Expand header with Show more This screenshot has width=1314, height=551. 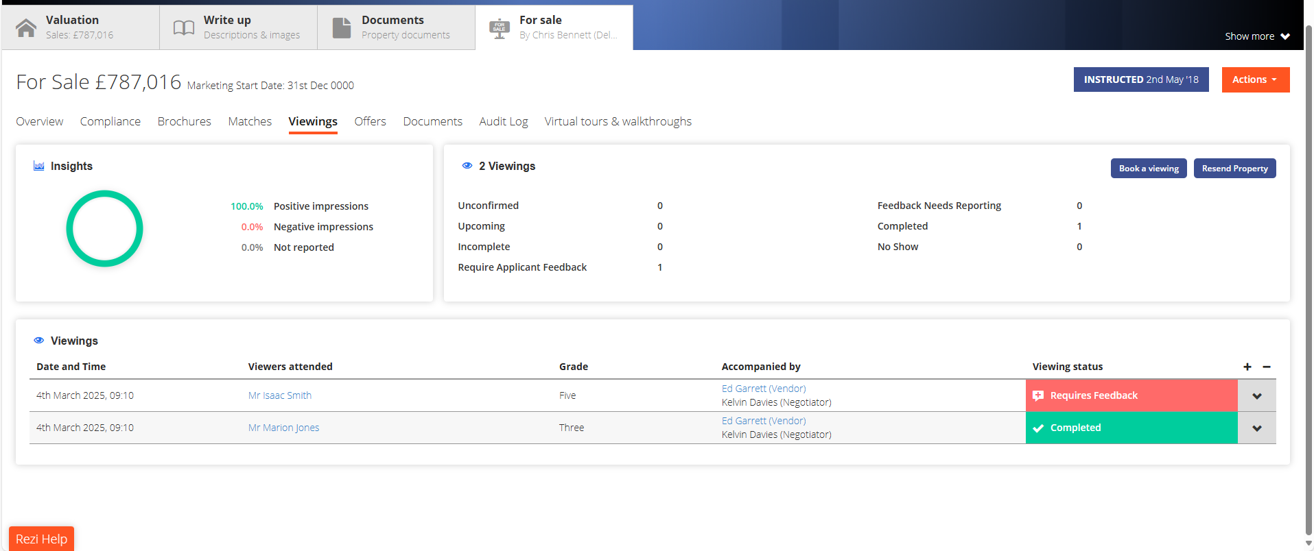tap(1257, 36)
